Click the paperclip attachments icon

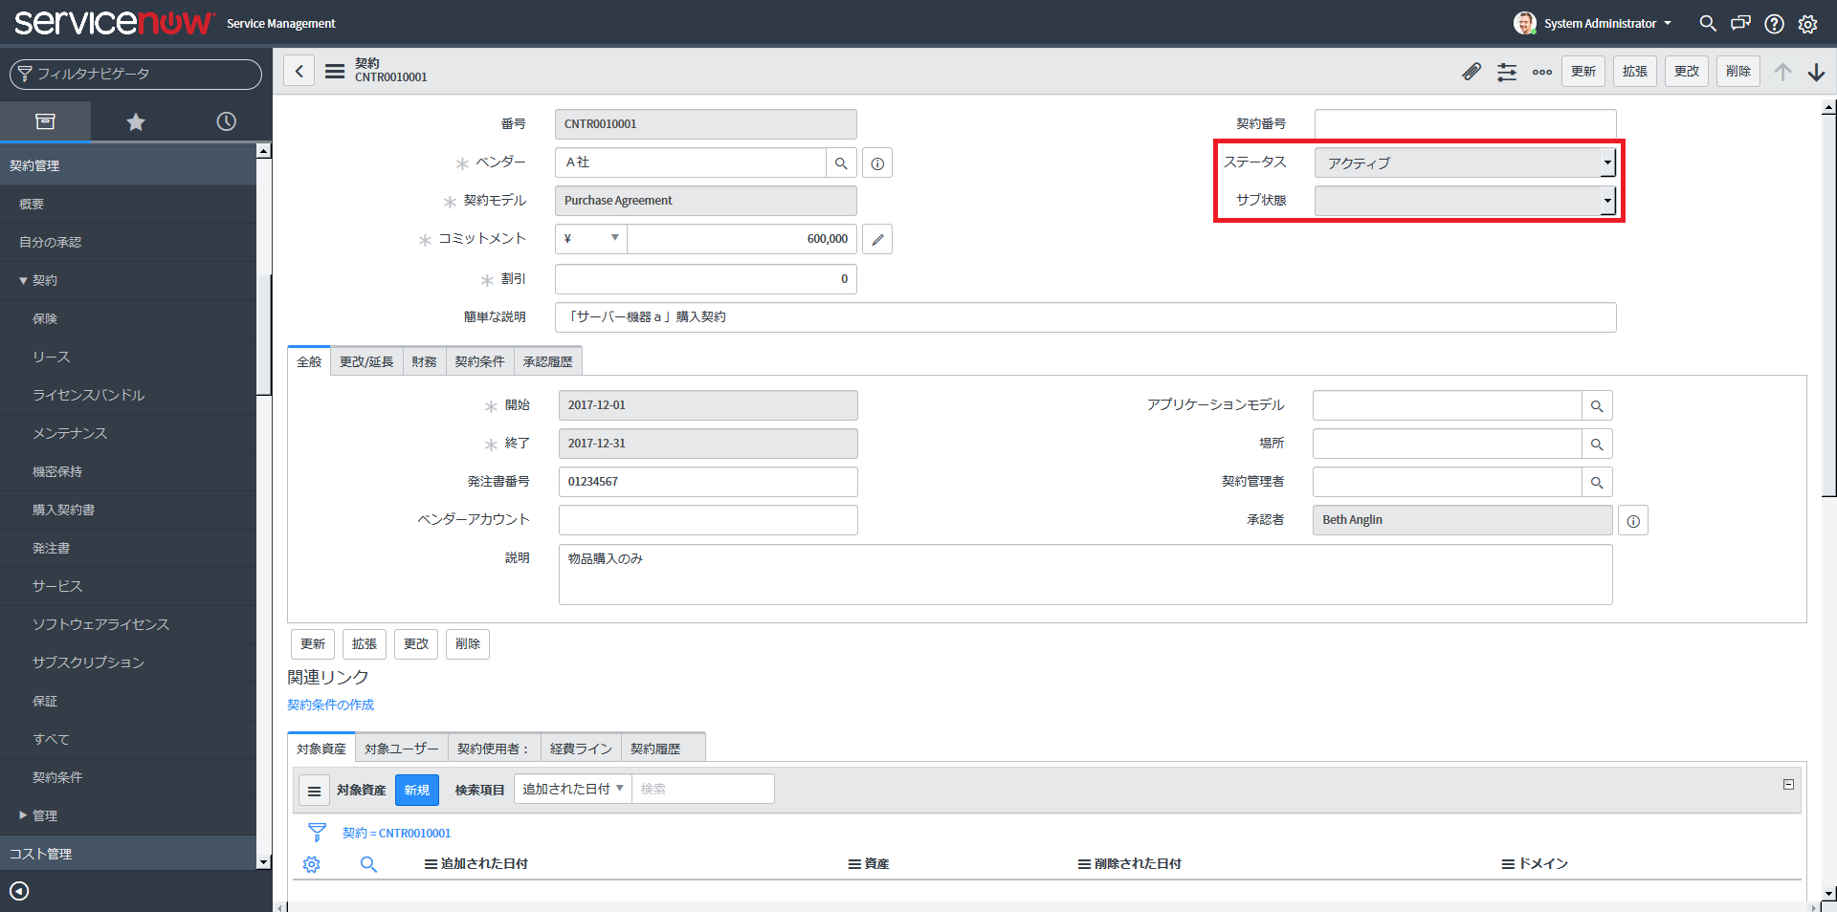(x=1472, y=72)
